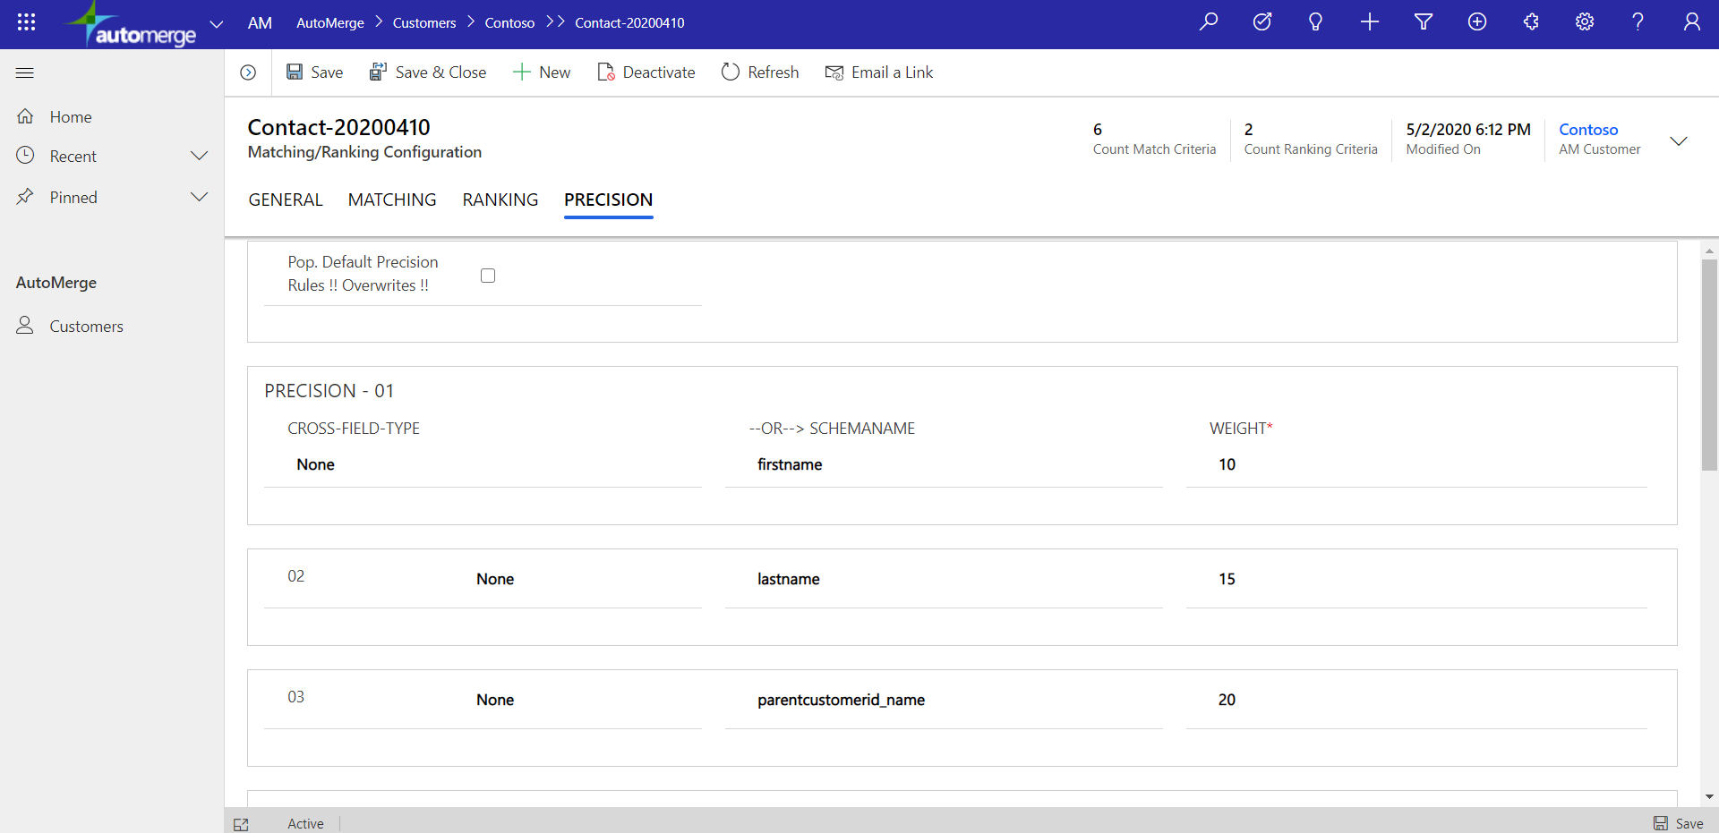
Task: Open the task flow checkmark icon
Action: click(x=1262, y=22)
